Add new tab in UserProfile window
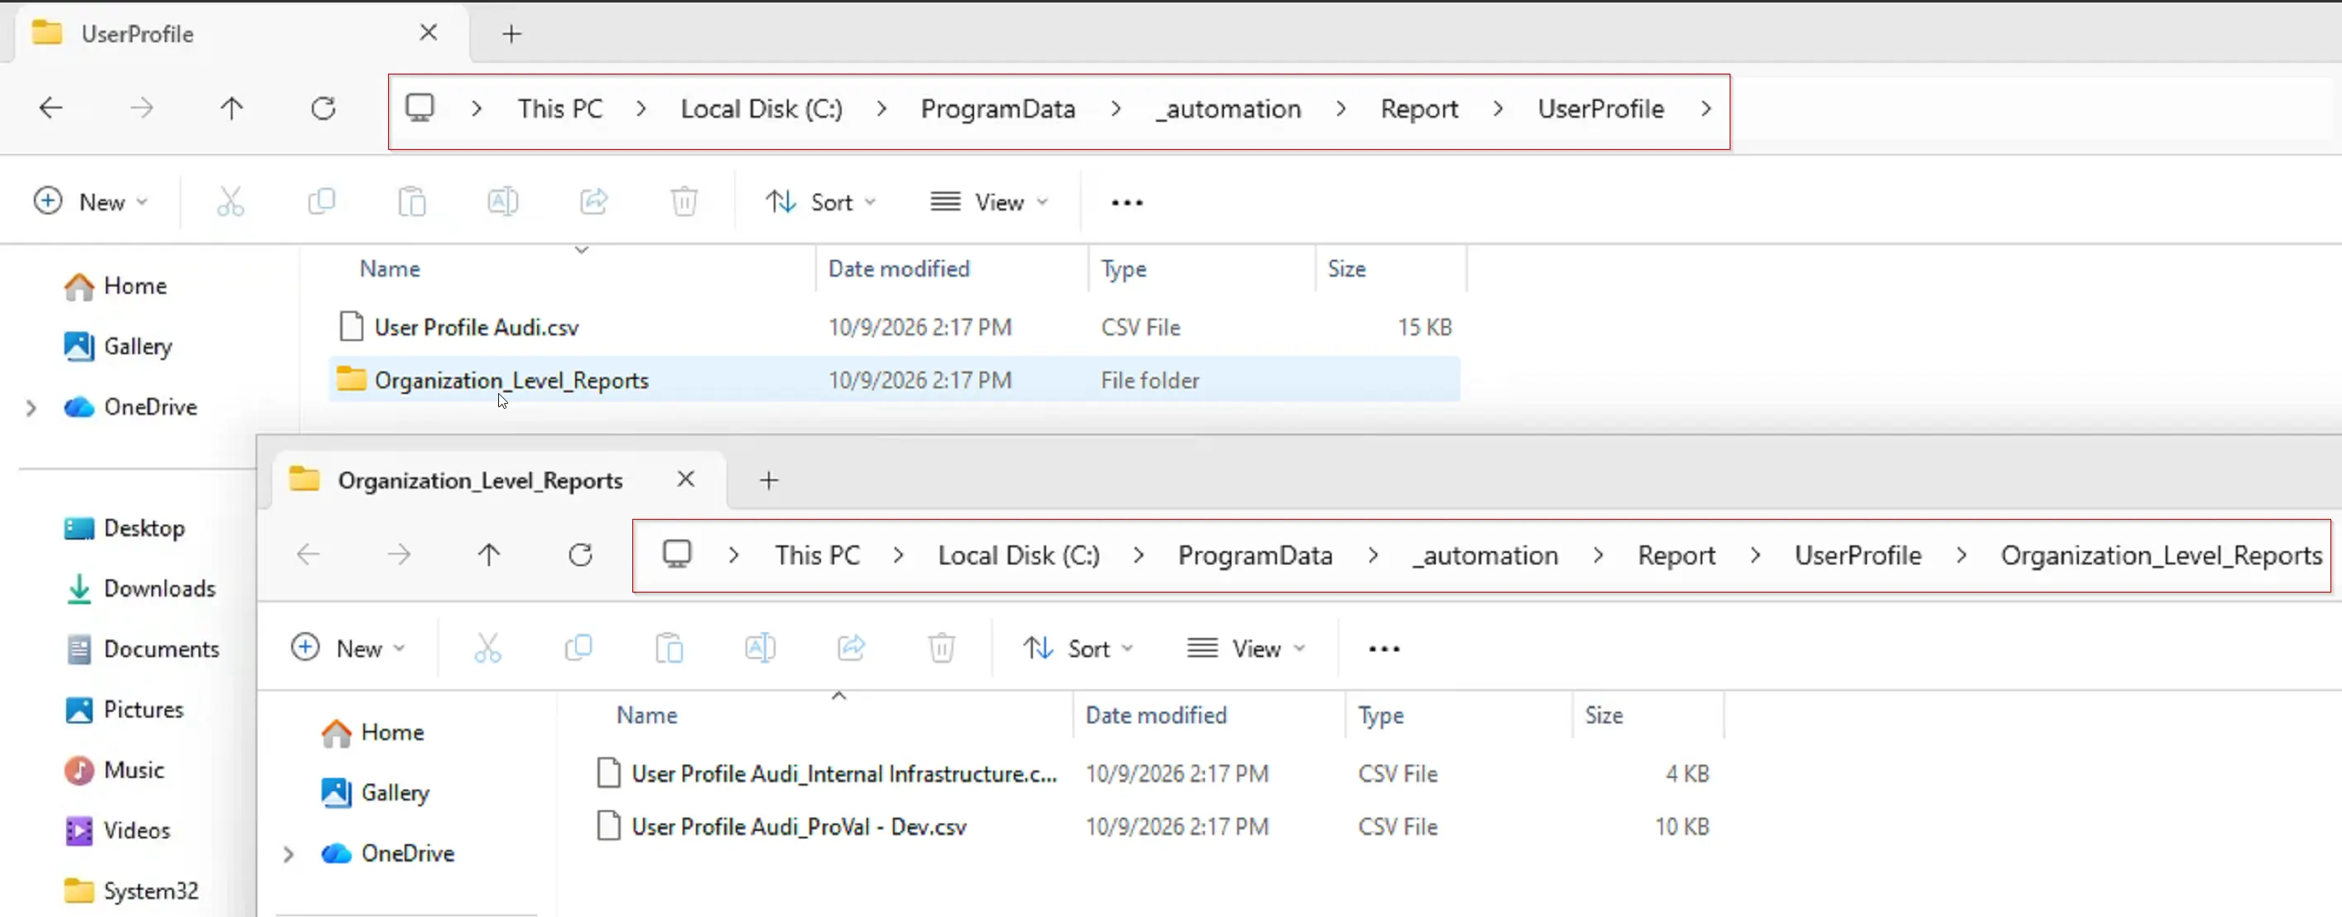 pyautogui.click(x=512, y=34)
